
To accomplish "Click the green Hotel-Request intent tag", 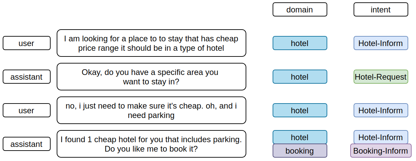I will coord(381,77).
